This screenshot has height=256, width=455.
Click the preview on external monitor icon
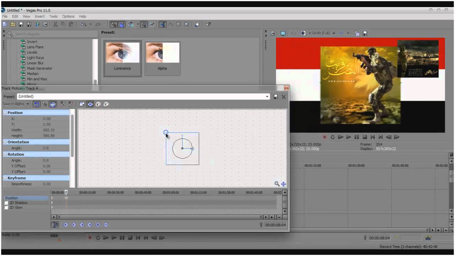283,33
